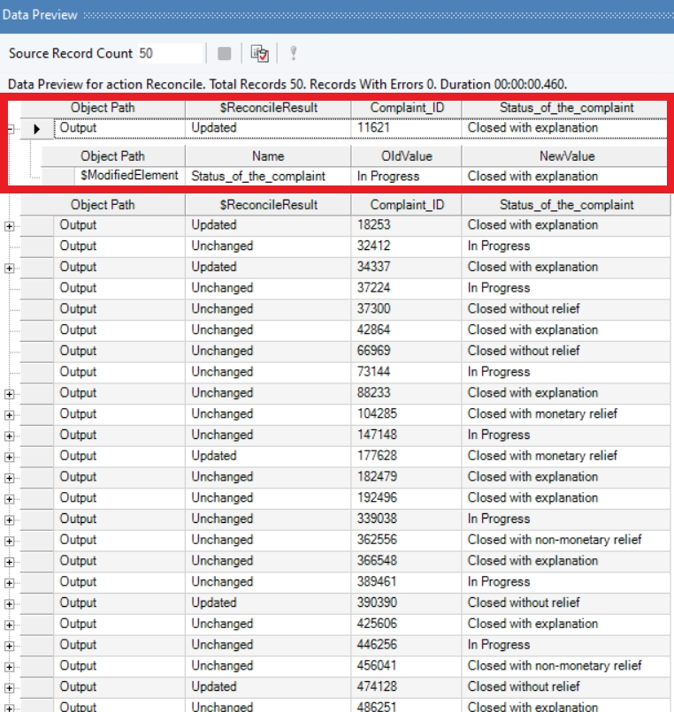The width and height of the screenshot is (674, 712).
Task: Collapse the expanded record 11621 row
Action: coord(10,128)
